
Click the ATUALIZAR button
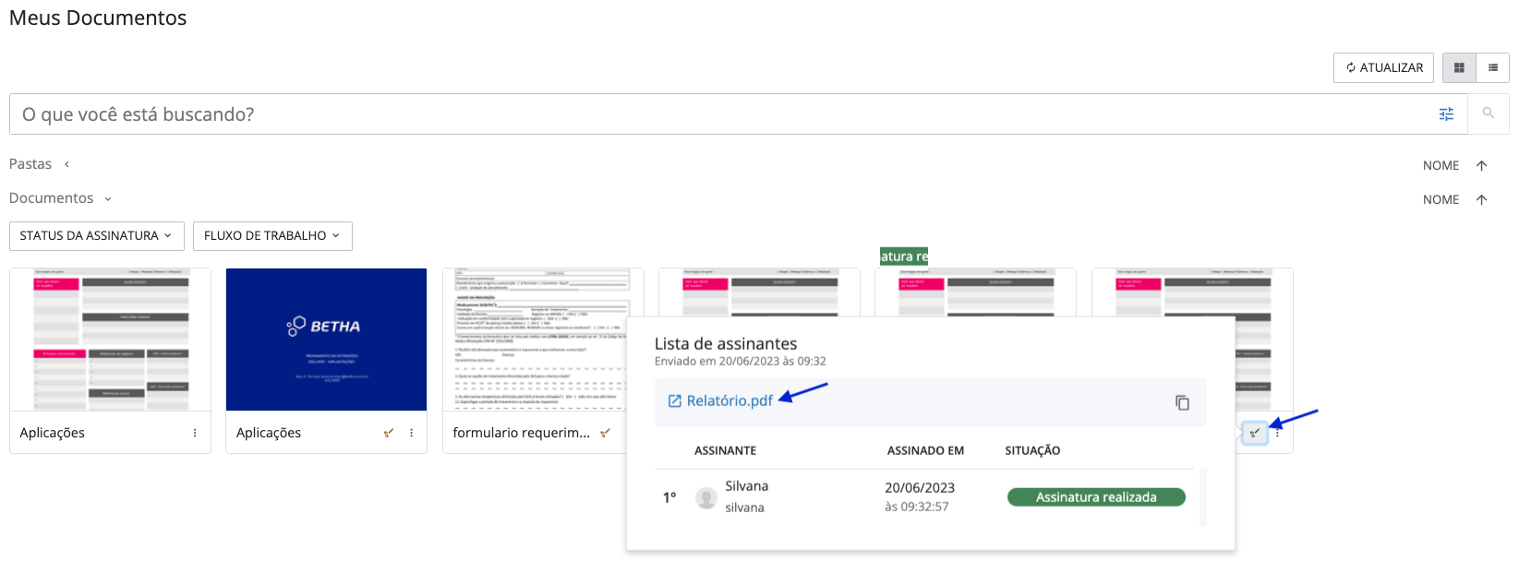[x=1383, y=67]
